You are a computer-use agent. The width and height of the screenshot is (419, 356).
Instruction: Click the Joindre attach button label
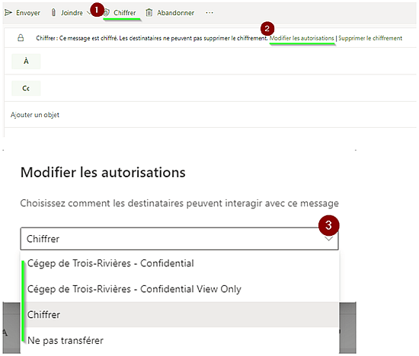tap(72, 12)
